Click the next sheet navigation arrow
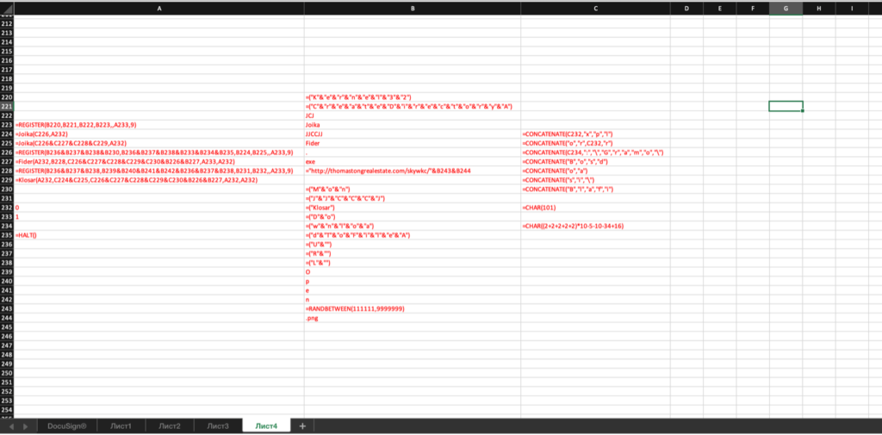Screen dimensions: 882x435 click(x=25, y=426)
